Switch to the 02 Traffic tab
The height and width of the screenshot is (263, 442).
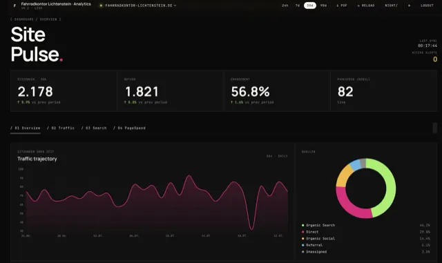(61, 128)
